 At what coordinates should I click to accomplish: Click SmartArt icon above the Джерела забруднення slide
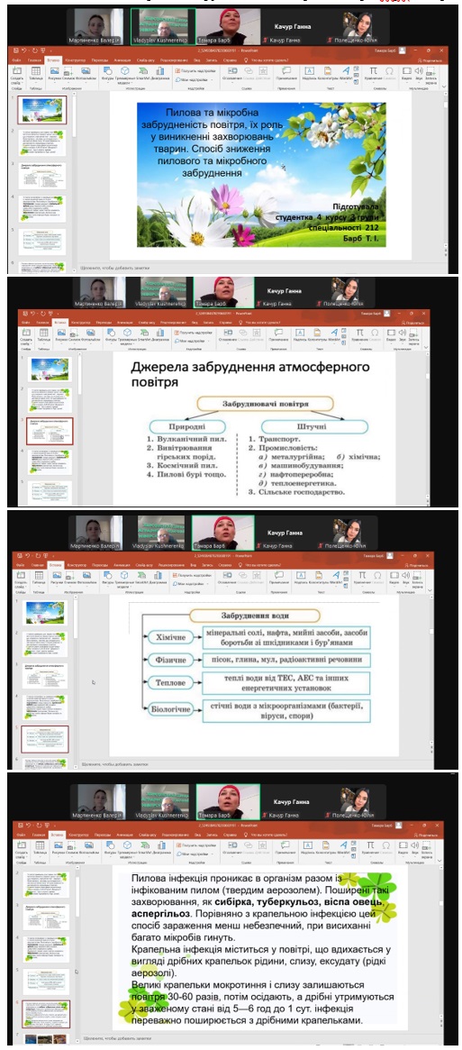point(142,334)
